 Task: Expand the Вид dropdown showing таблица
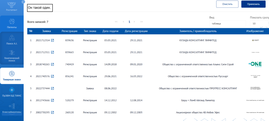pyautogui.click(x=227, y=24)
